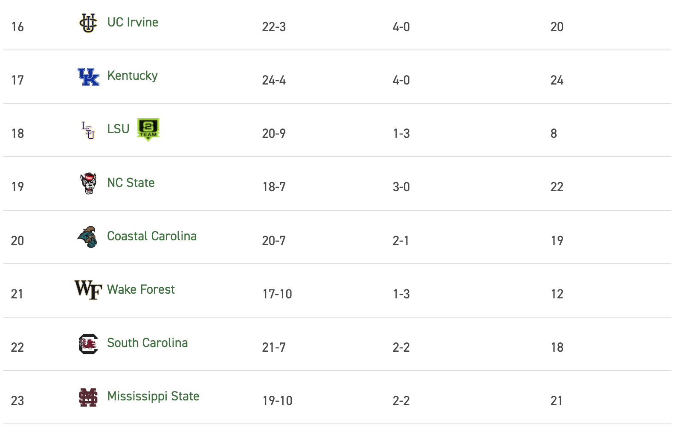Open the LSU team link
This screenshot has width=679, height=432.
[x=118, y=129]
